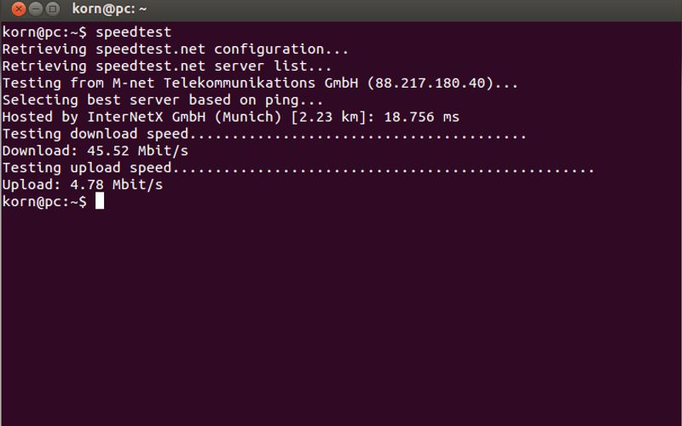Click the korn@pc: ~ window title
Viewport: 682px width, 426px height.
111,9
